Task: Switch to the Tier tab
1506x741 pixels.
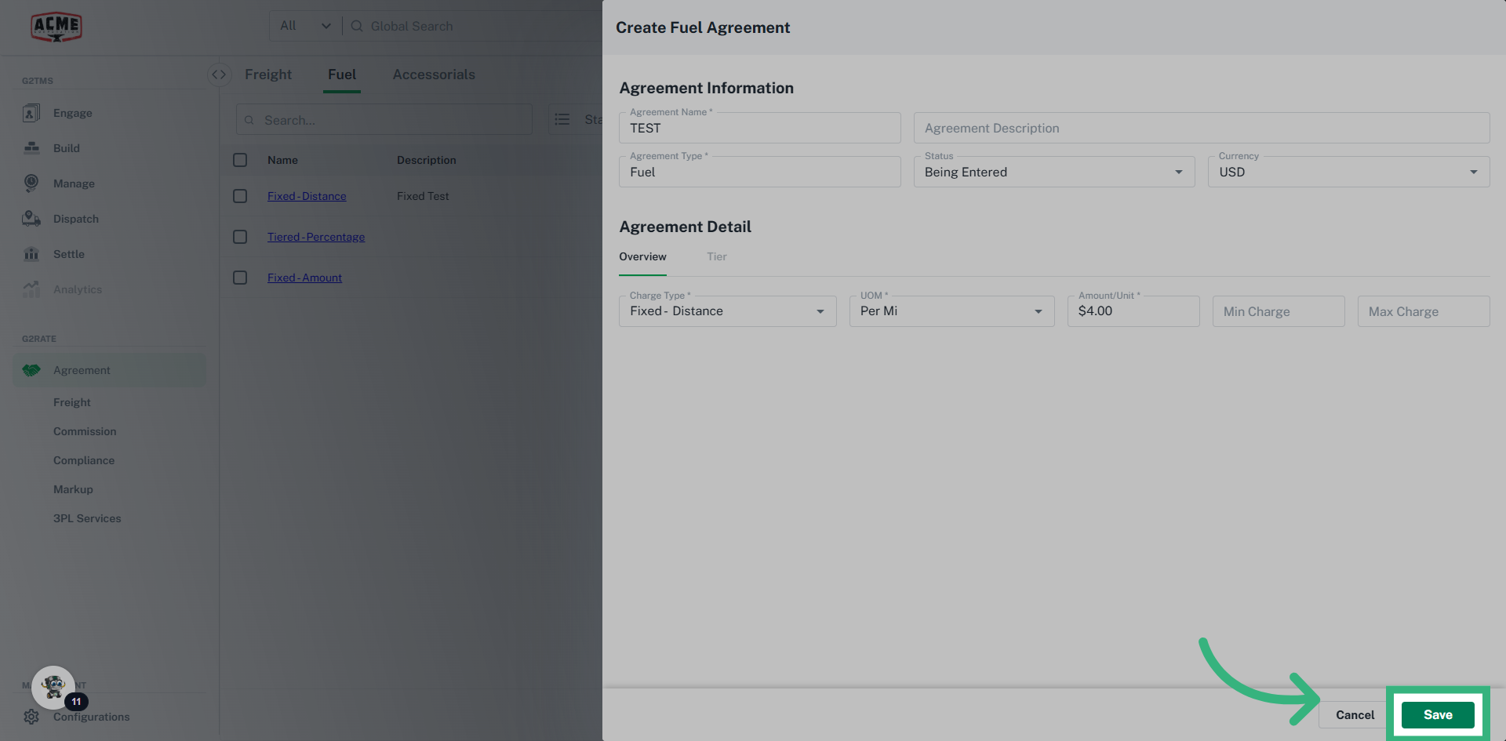Action: 716,257
